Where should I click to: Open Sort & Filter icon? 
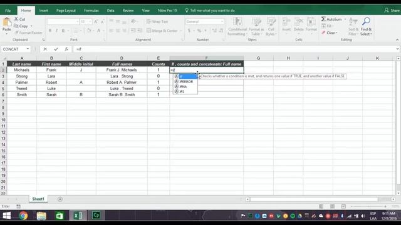point(353,21)
